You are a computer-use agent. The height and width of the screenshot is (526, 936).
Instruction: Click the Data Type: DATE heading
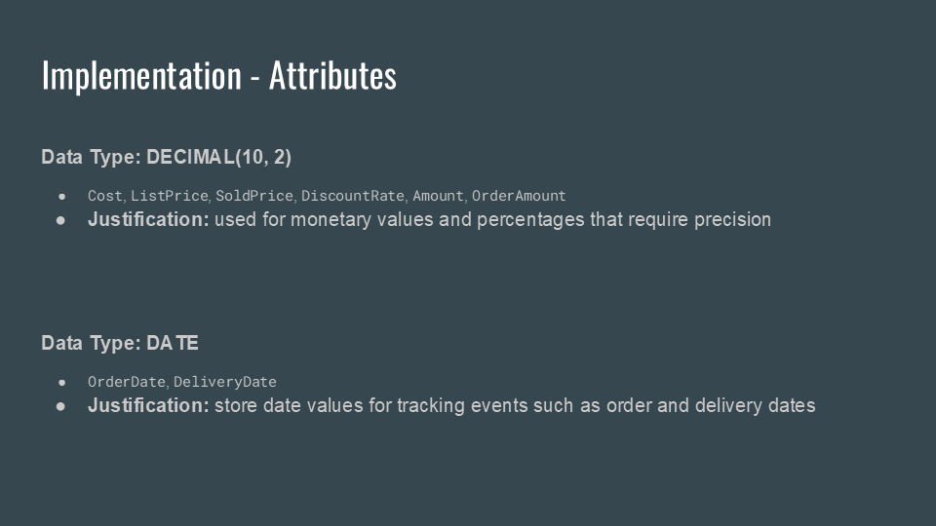click(x=120, y=343)
